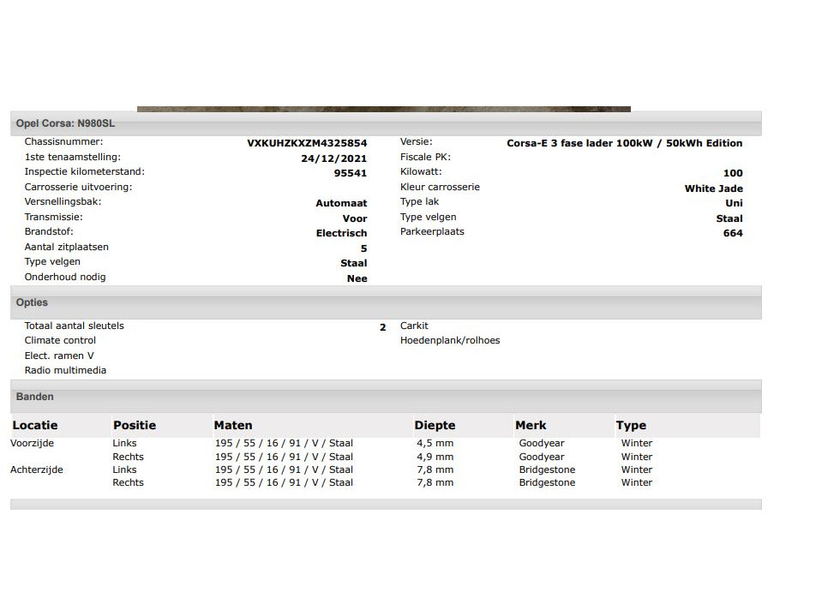The height and width of the screenshot is (616, 822).
Task: Select the Voorzijde location cell
Action: click(x=32, y=443)
